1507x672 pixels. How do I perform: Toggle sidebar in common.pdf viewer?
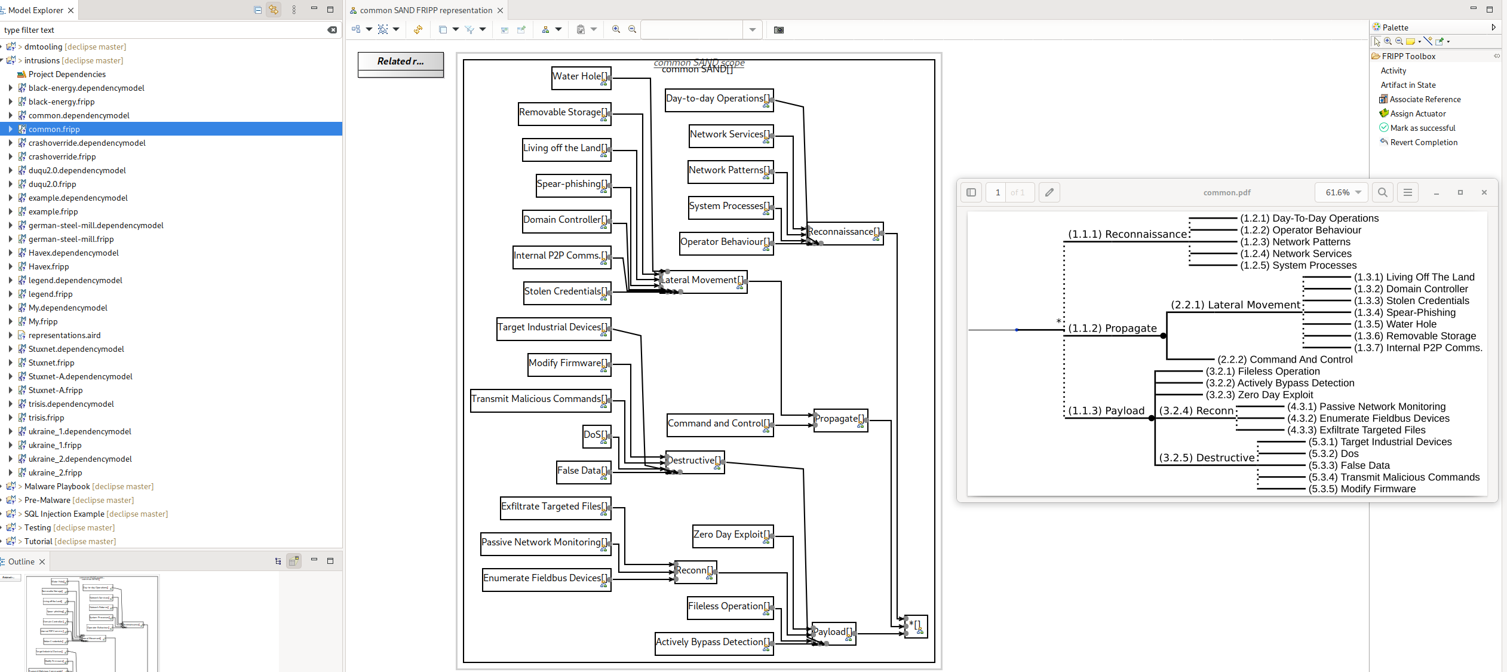point(971,192)
